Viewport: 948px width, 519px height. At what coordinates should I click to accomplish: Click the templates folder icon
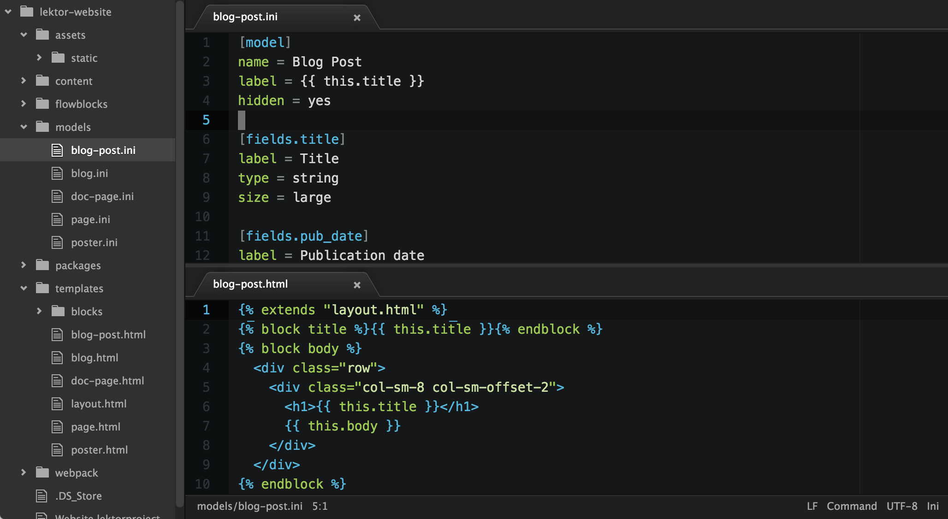(42, 288)
